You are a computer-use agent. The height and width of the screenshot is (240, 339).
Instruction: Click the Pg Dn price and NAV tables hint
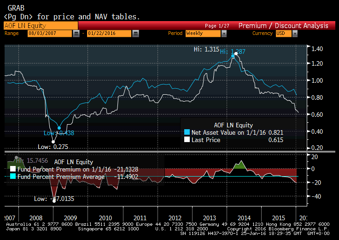tap(72, 17)
